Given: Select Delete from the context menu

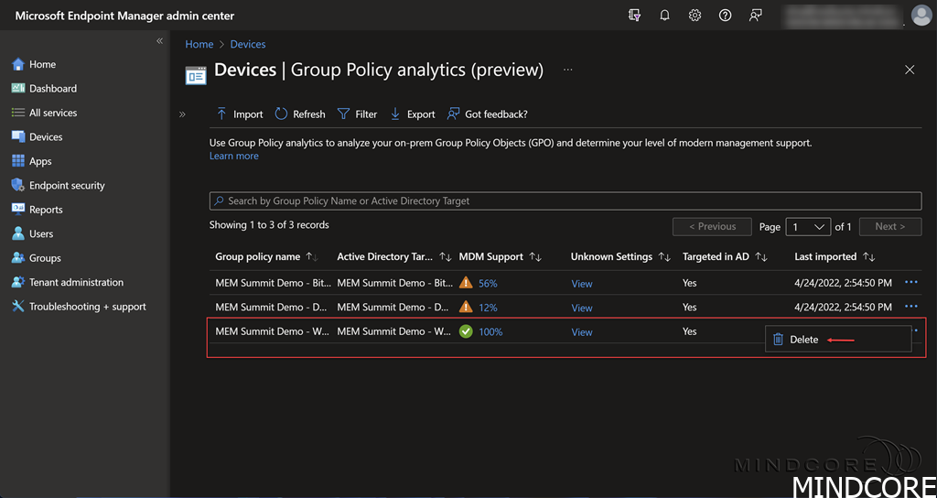Looking at the screenshot, I should click(x=803, y=340).
